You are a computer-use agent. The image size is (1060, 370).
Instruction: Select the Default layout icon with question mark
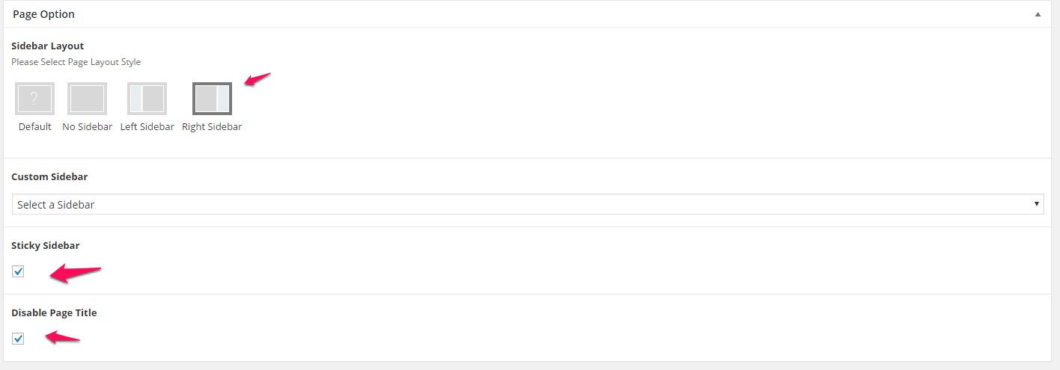pos(34,99)
